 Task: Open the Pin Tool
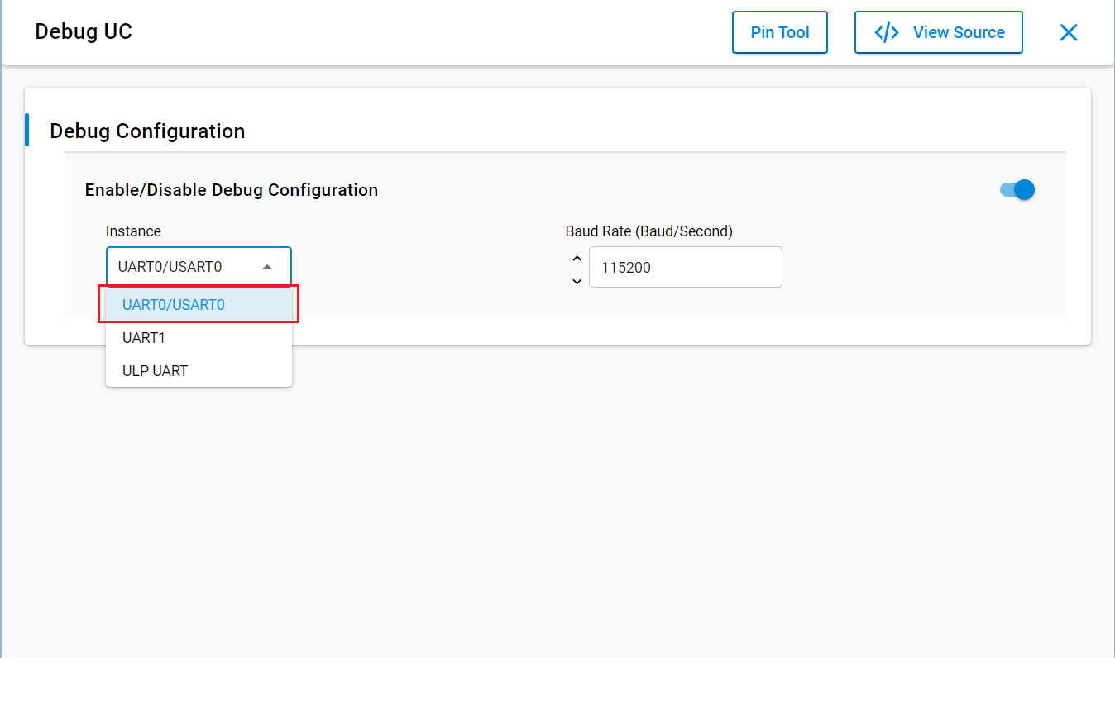pyautogui.click(x=779, y=33)
